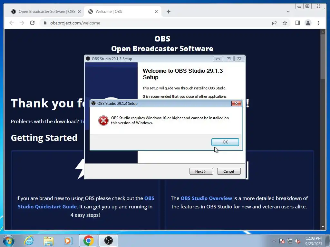Open volume tray icon

297,241
